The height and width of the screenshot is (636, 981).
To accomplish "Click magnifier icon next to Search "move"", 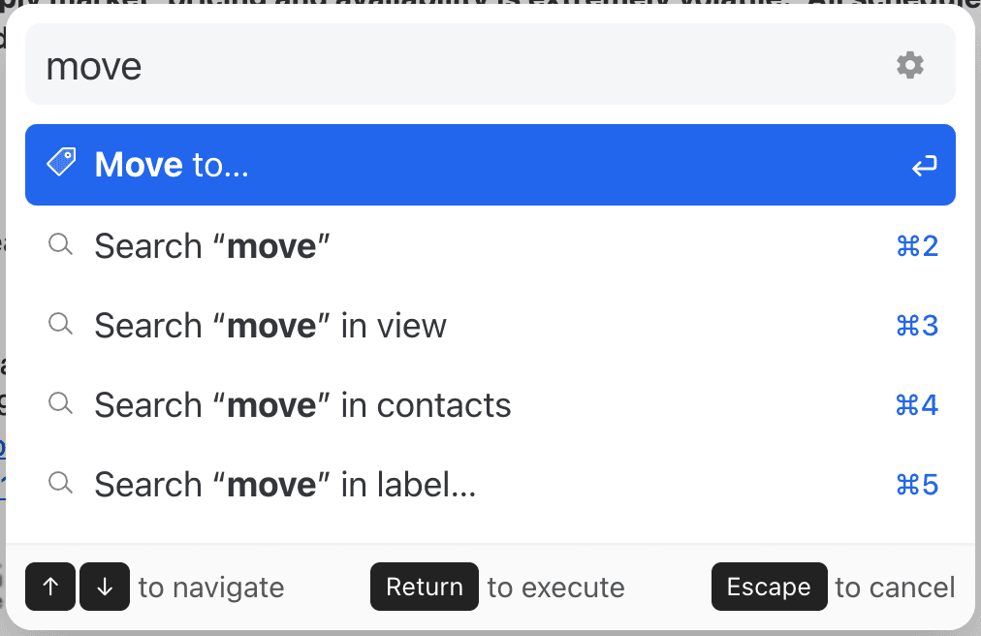I will click(x=61, y=244).
